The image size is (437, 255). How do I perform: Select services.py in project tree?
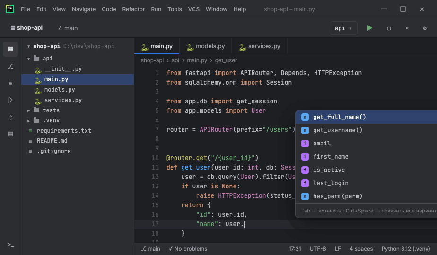[x=78, y=100]
